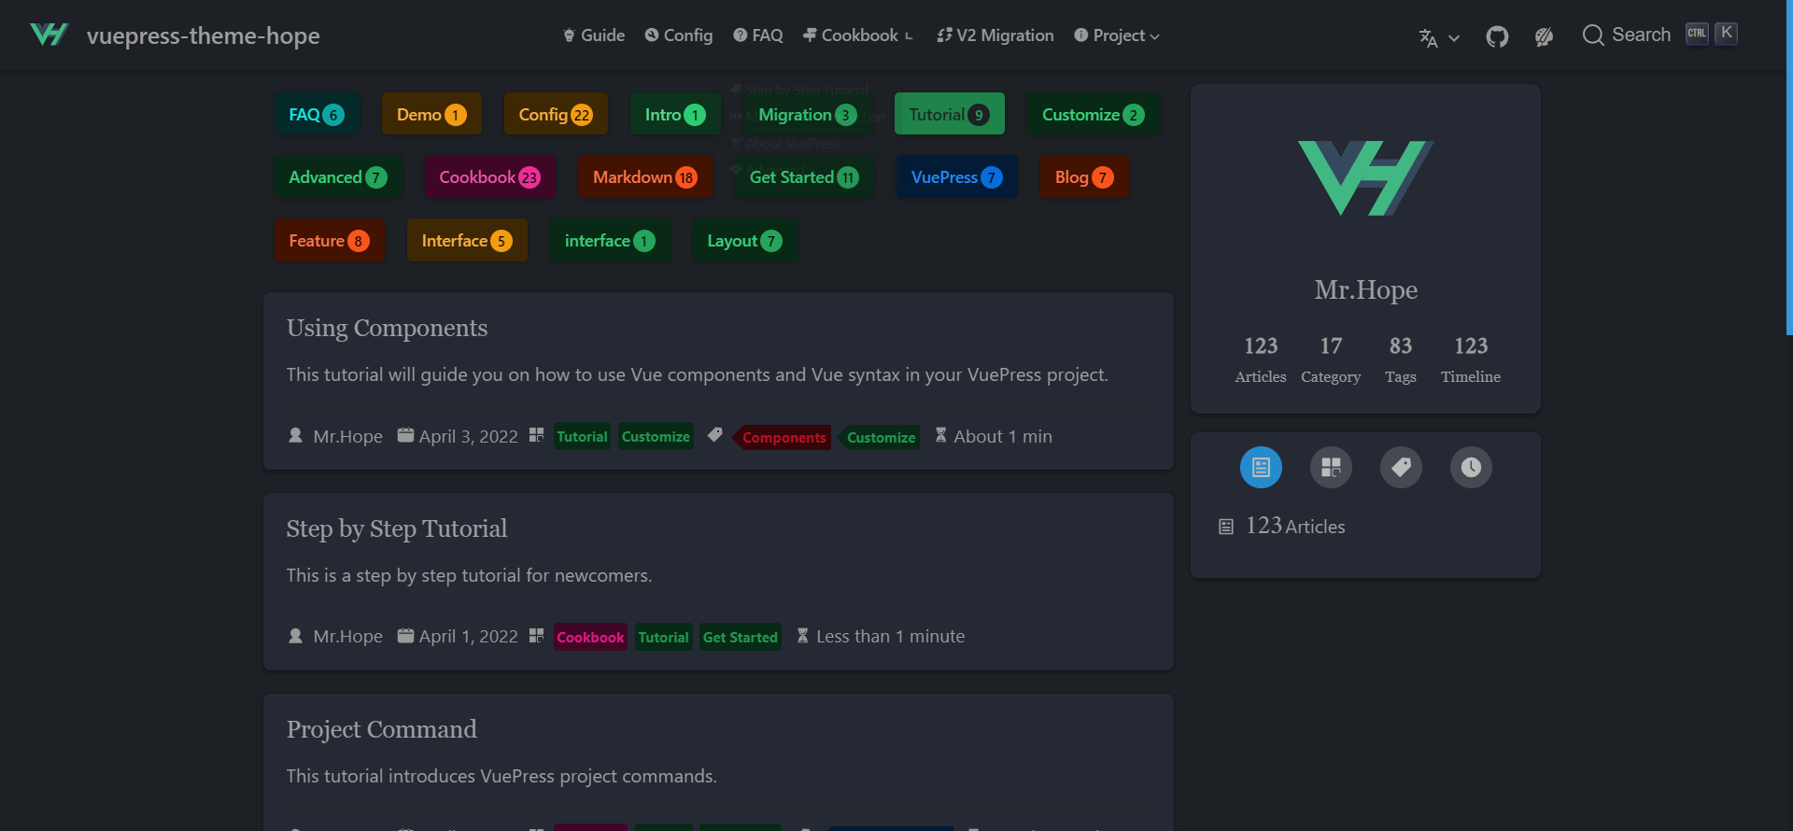The height and width of the screenshot is (831, 1793).
Task: Click the 123 Articles counter
Action: [1261, 359]
